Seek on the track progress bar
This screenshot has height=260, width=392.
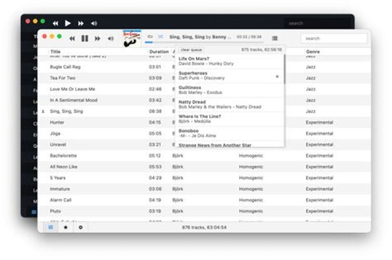click(207, 42)
